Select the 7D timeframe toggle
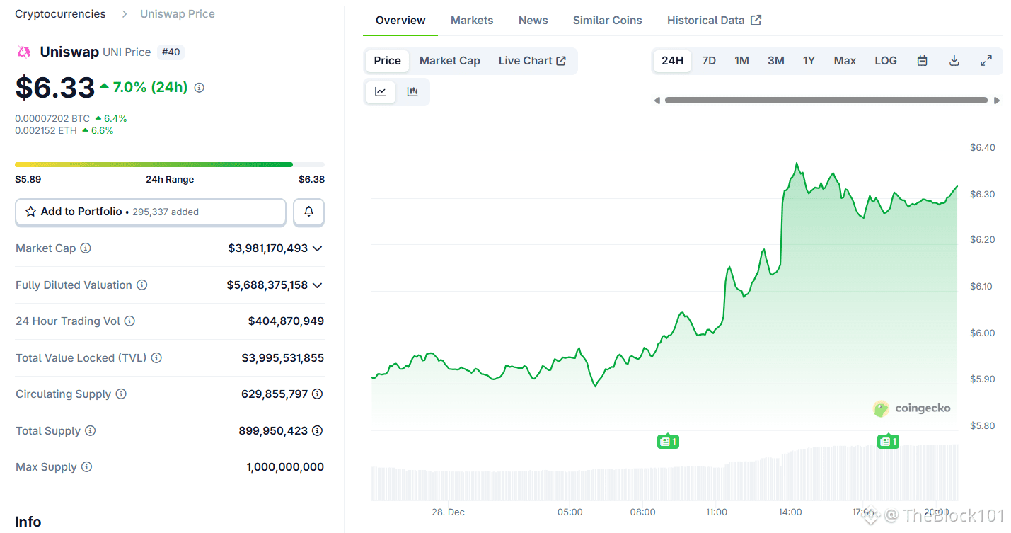The image size is (1011, 533). [x=709, y=61]
